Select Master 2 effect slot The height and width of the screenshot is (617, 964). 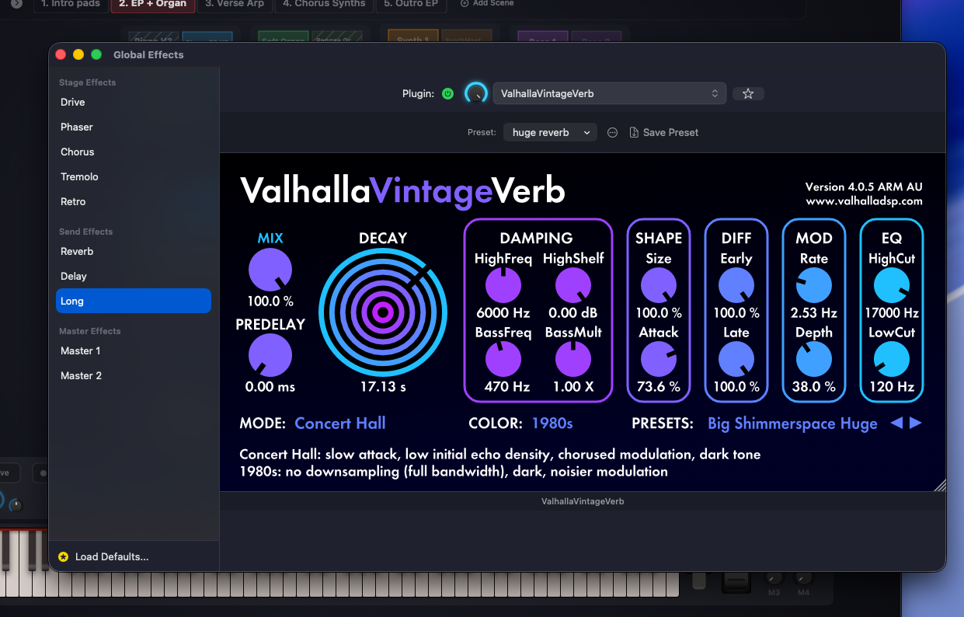134,375
